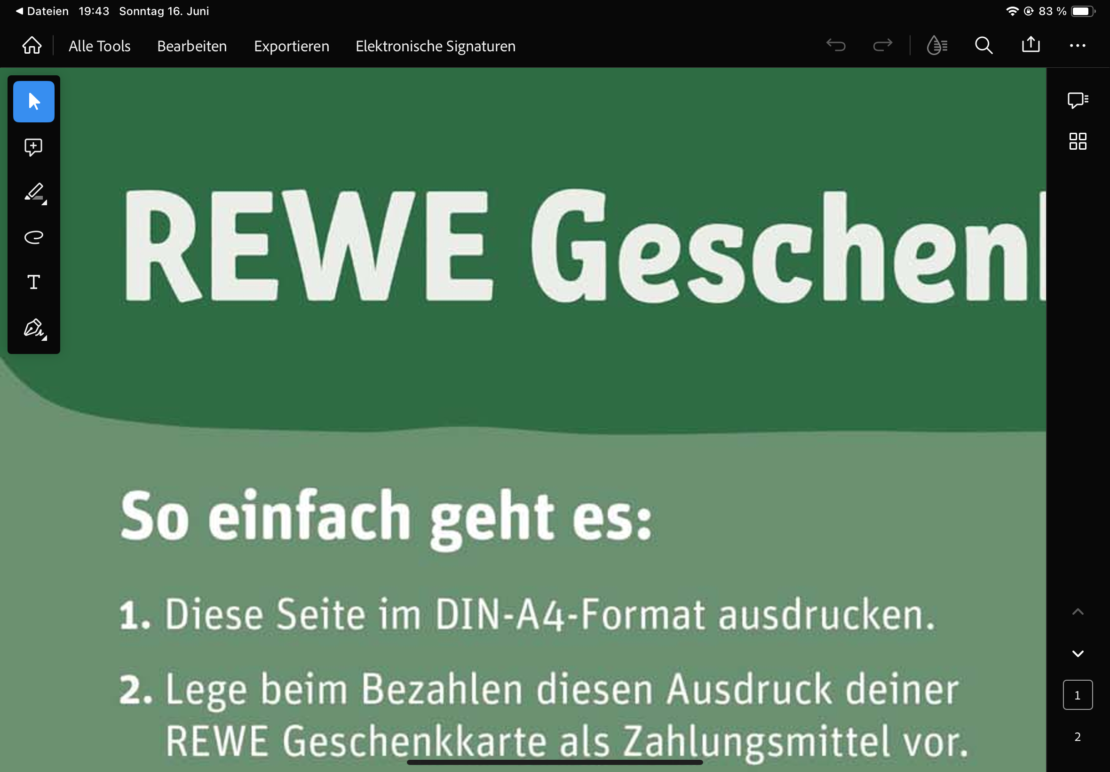Jump to page 2 indicator
This screenshot has width=1110, height=772.
[x=1077, y=737]
